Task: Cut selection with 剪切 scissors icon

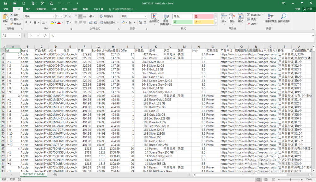Action: (x=14, y=15)
